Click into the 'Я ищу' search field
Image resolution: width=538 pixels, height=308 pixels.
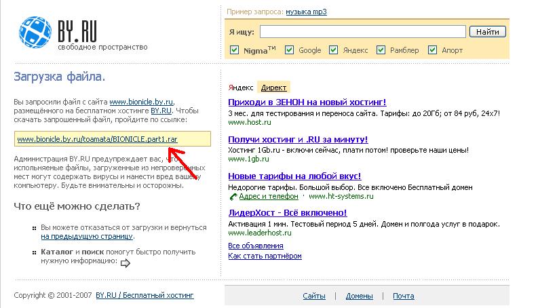click(x=363, y=32)
